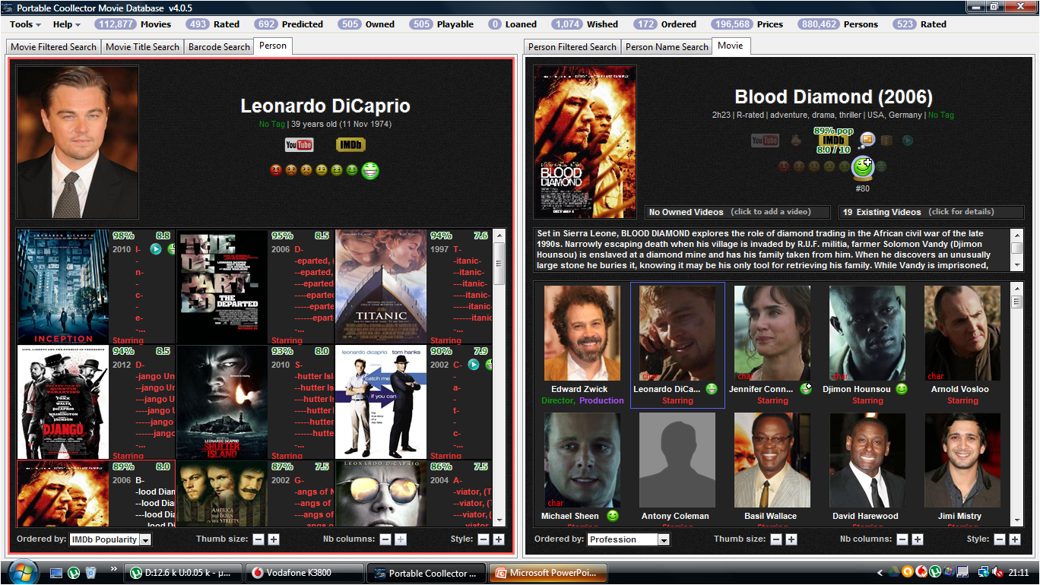This screenshot has width=1040, height=585.
Task: Decrease thumb size in Person panel
Action: tap(258, 539)
